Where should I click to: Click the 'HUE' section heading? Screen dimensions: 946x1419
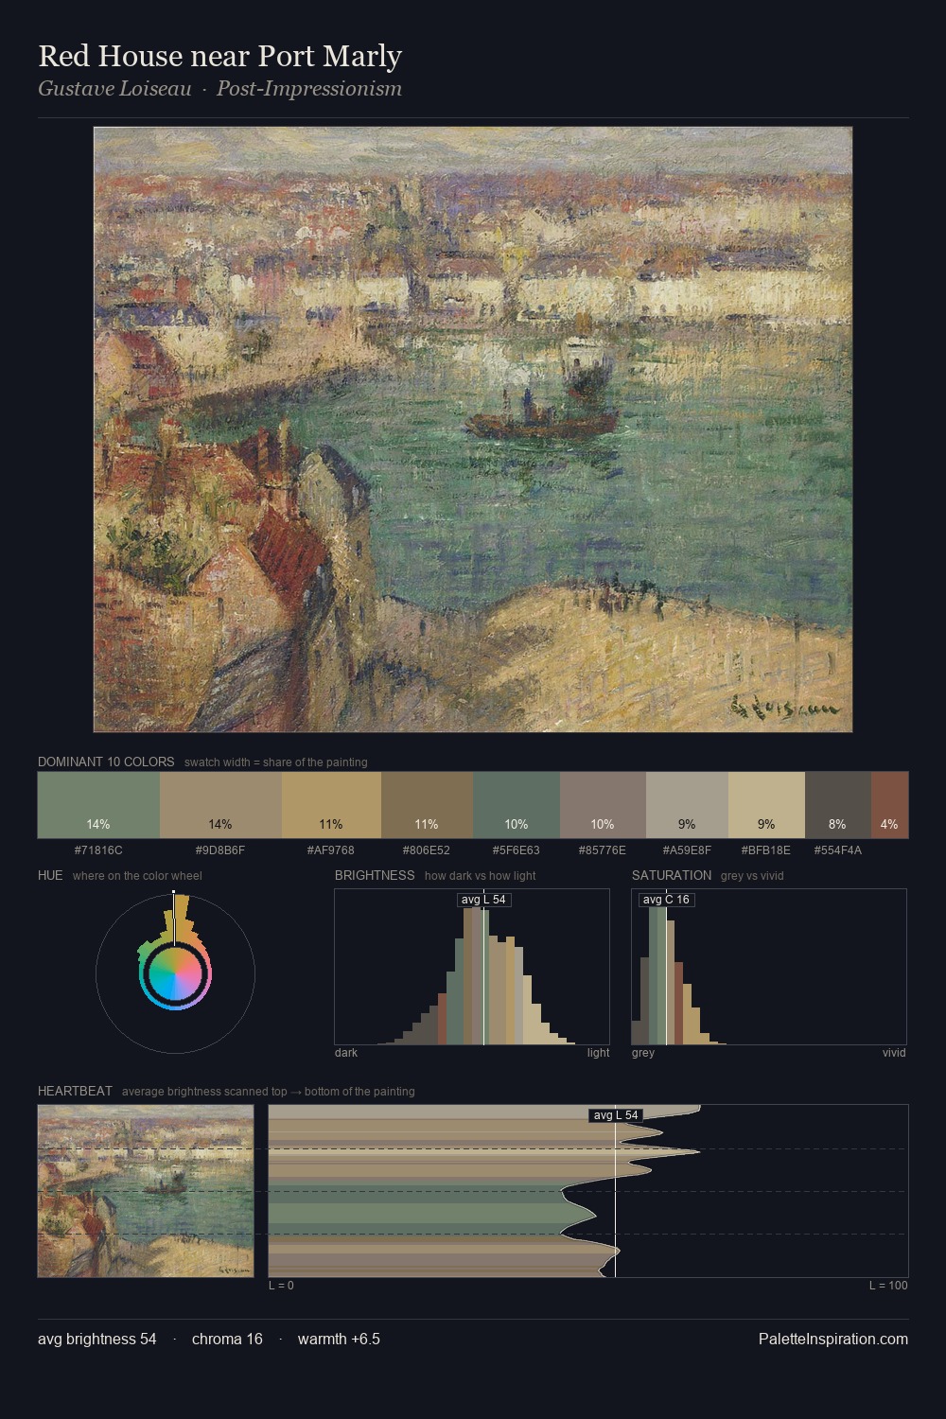pyautogui.click(x=50, y=875)
